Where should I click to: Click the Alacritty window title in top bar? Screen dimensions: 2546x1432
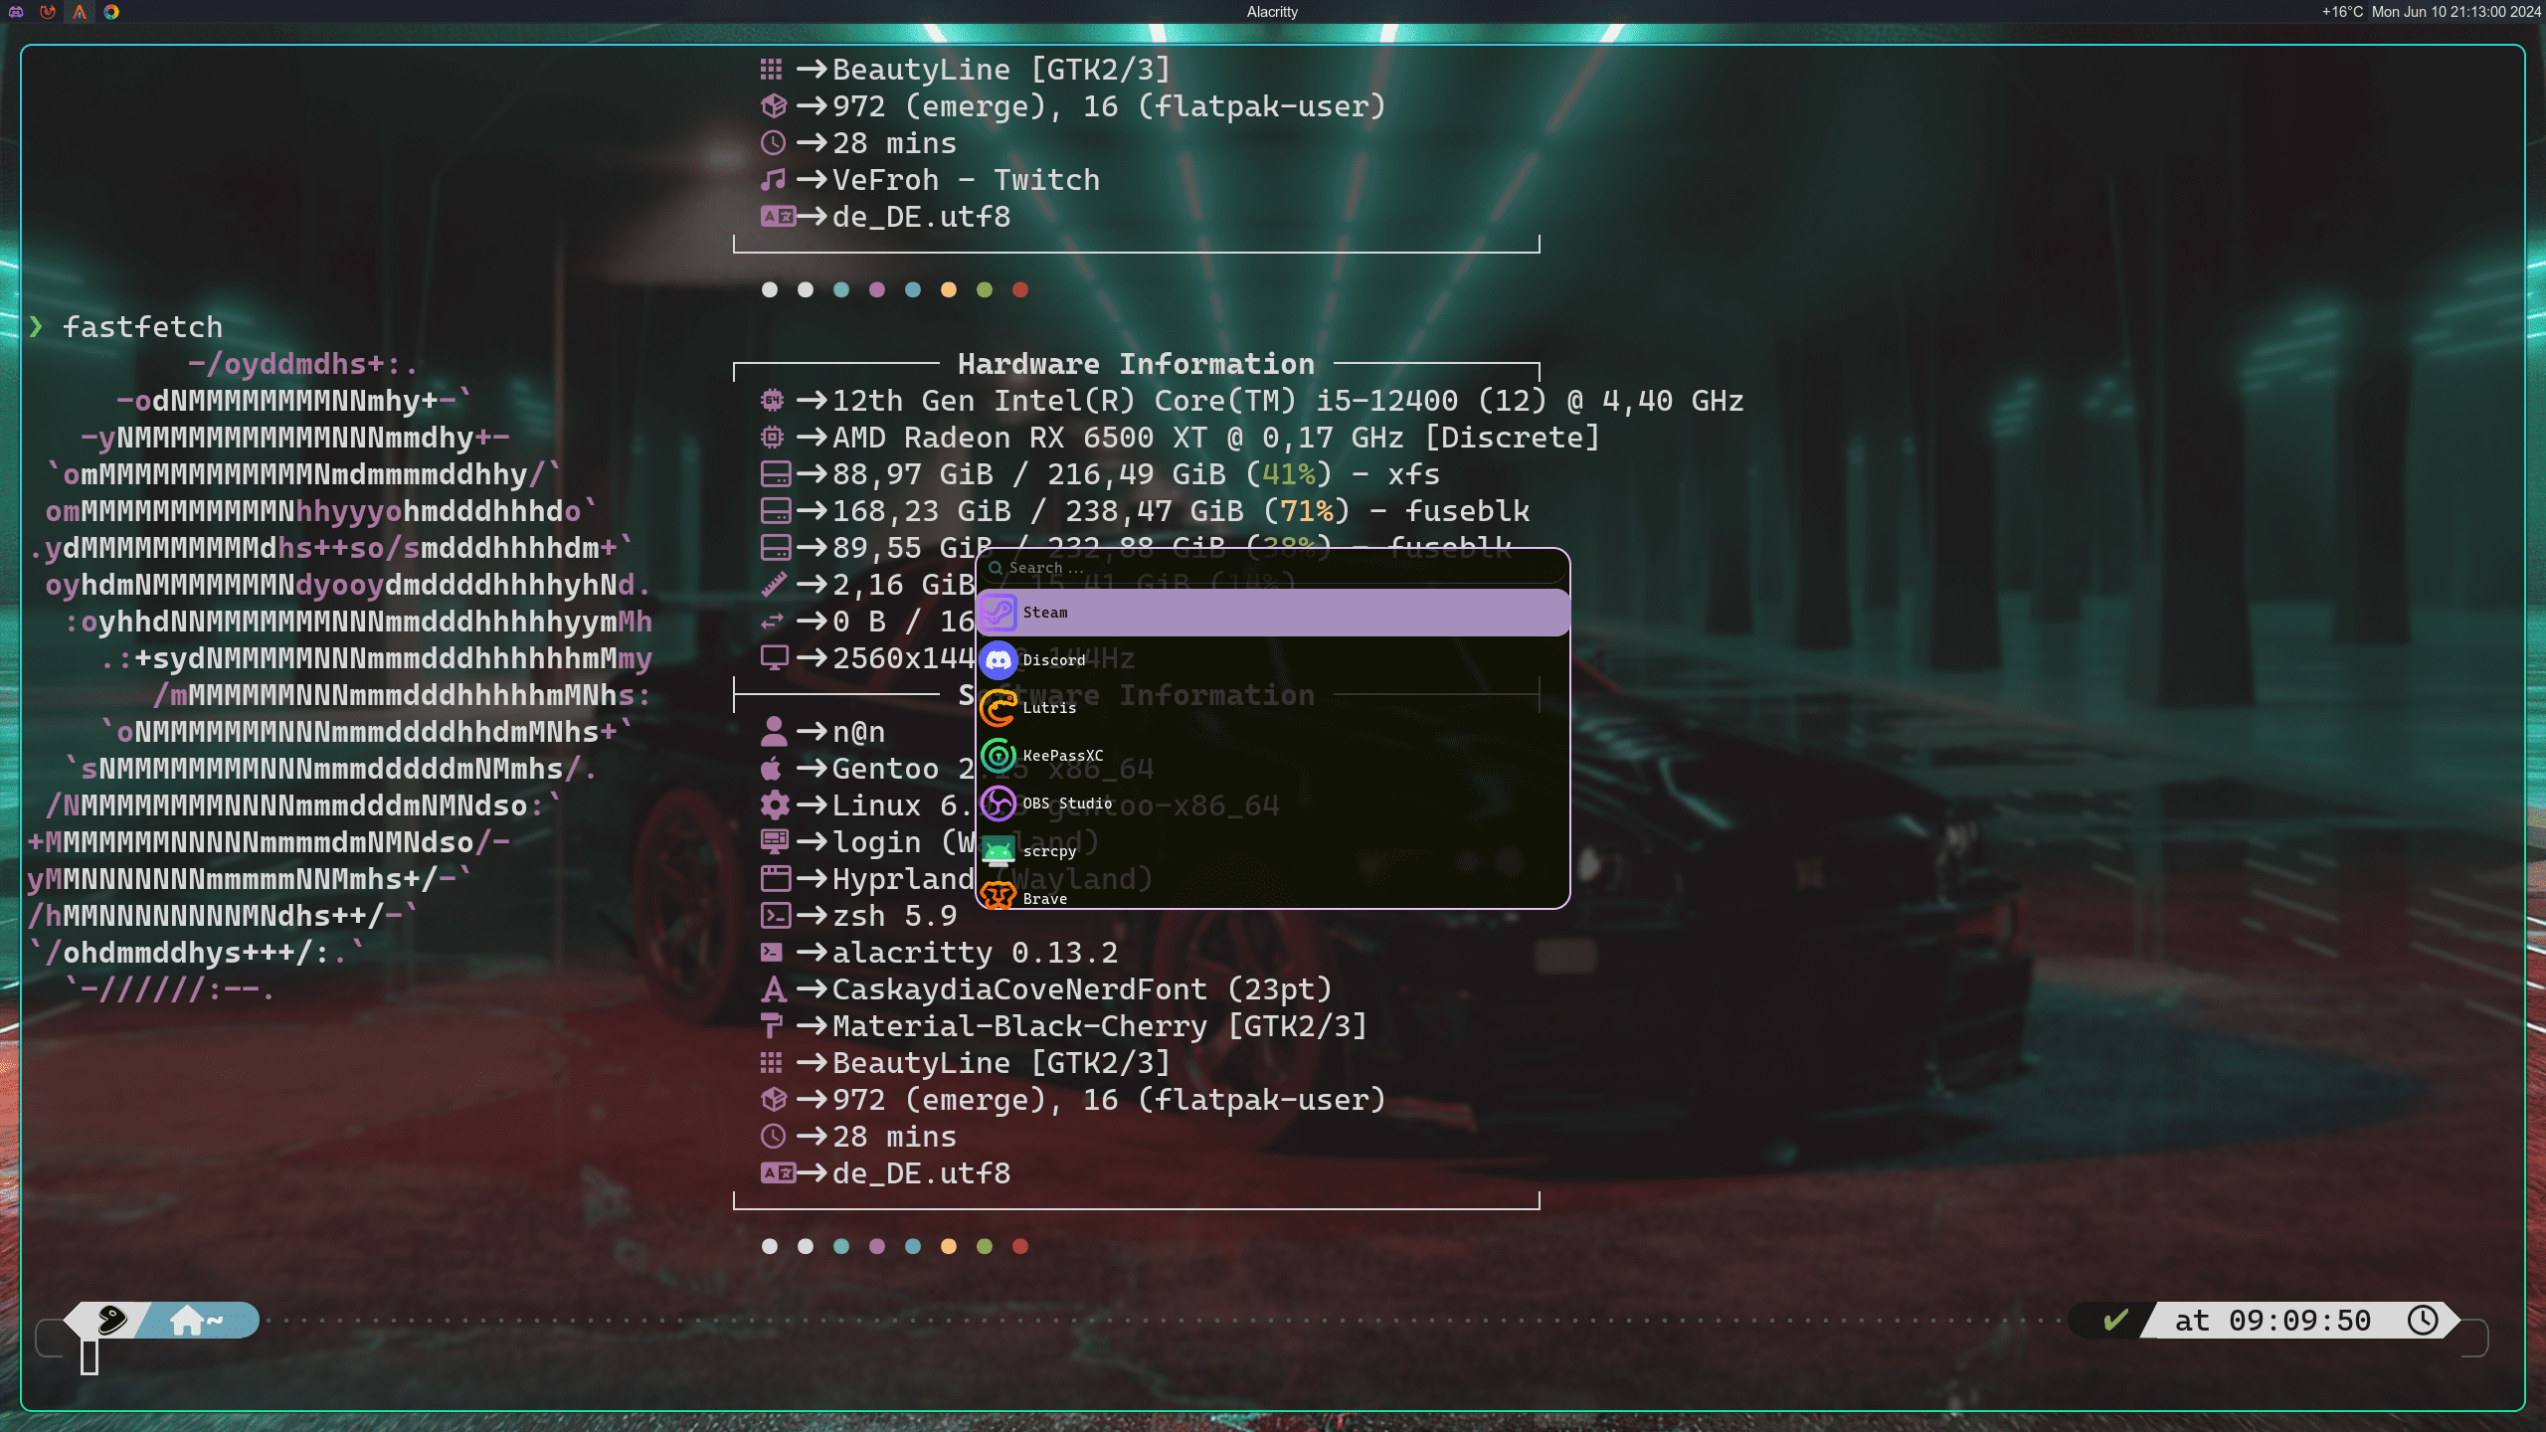click(1272, 12)
